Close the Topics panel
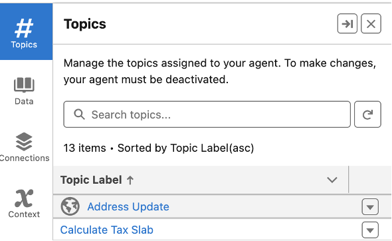The width and height of the screenshot is (392, 241). [371, 24]
